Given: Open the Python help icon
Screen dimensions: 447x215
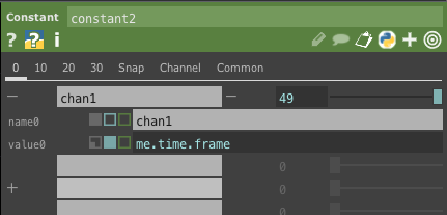Looking at the screenshot, I should pos(34,40).
